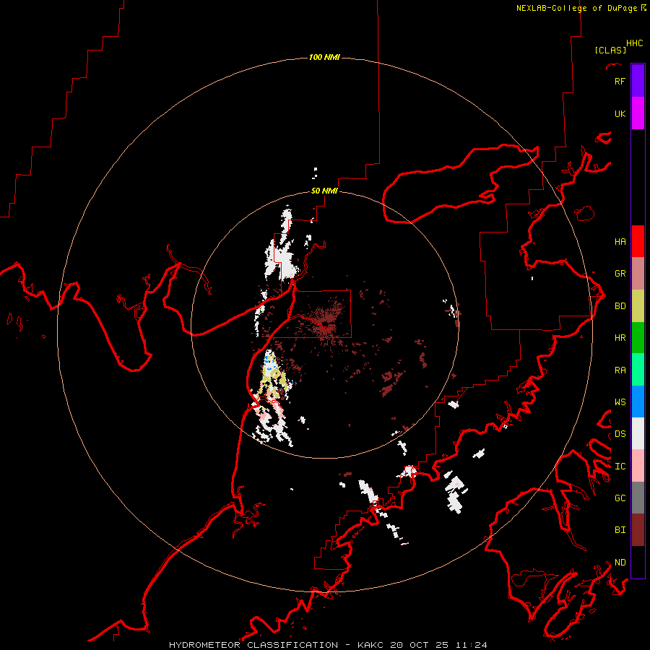The height and width of the screenshot is (650, 650).
Task: Click the magenta UK legend color swatch
Action: (x=638, y=113)
